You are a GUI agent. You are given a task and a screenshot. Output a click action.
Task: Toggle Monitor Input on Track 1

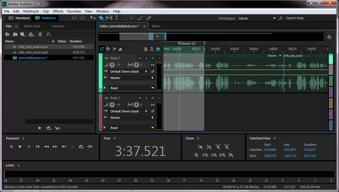159,58
